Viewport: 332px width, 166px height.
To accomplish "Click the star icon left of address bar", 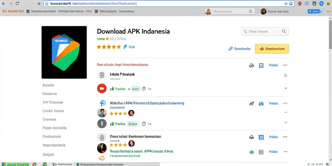I will pyautogui.click(x=39, y=4).
